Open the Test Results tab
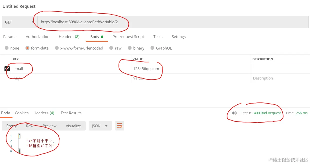Image resolution: width=310 pixels, height=164 pixels. coord(71,113)
